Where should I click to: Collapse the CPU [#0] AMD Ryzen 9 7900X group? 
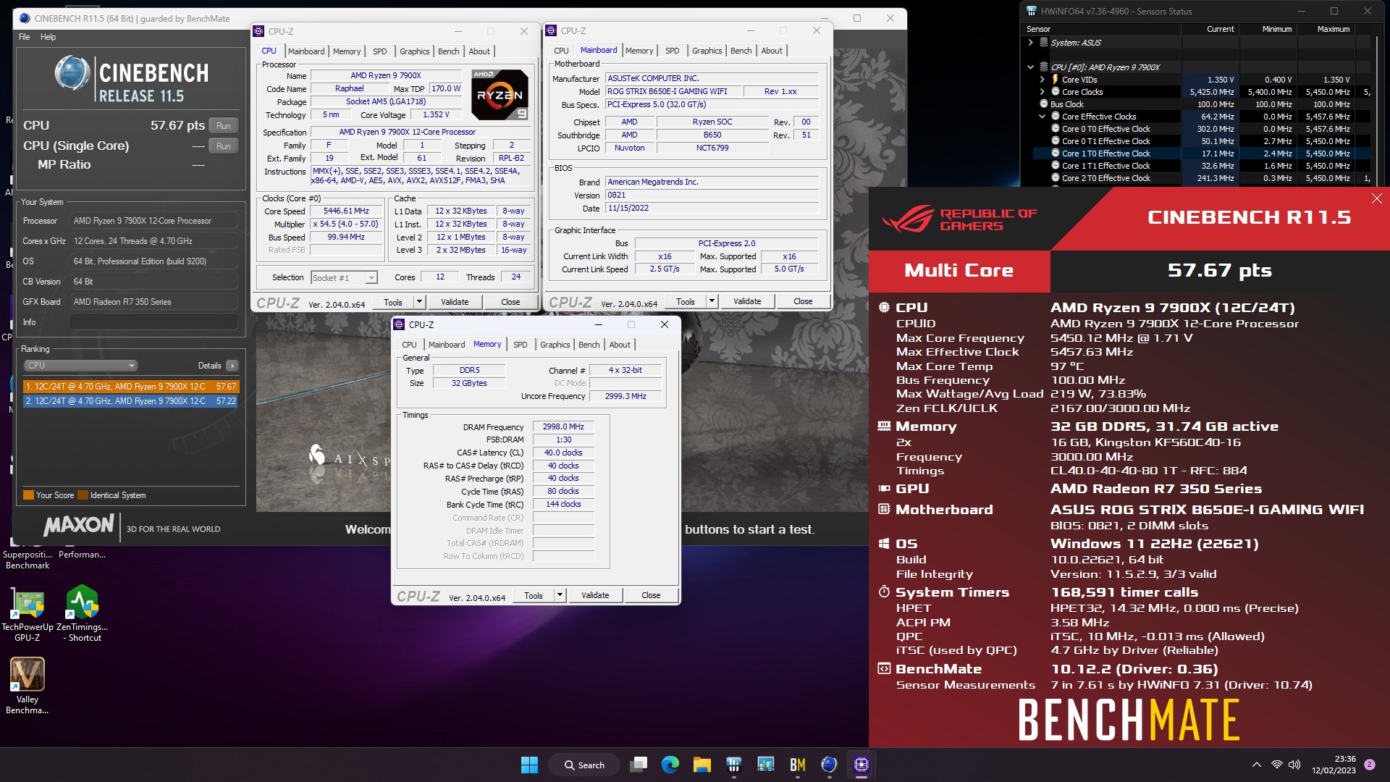1030,67
